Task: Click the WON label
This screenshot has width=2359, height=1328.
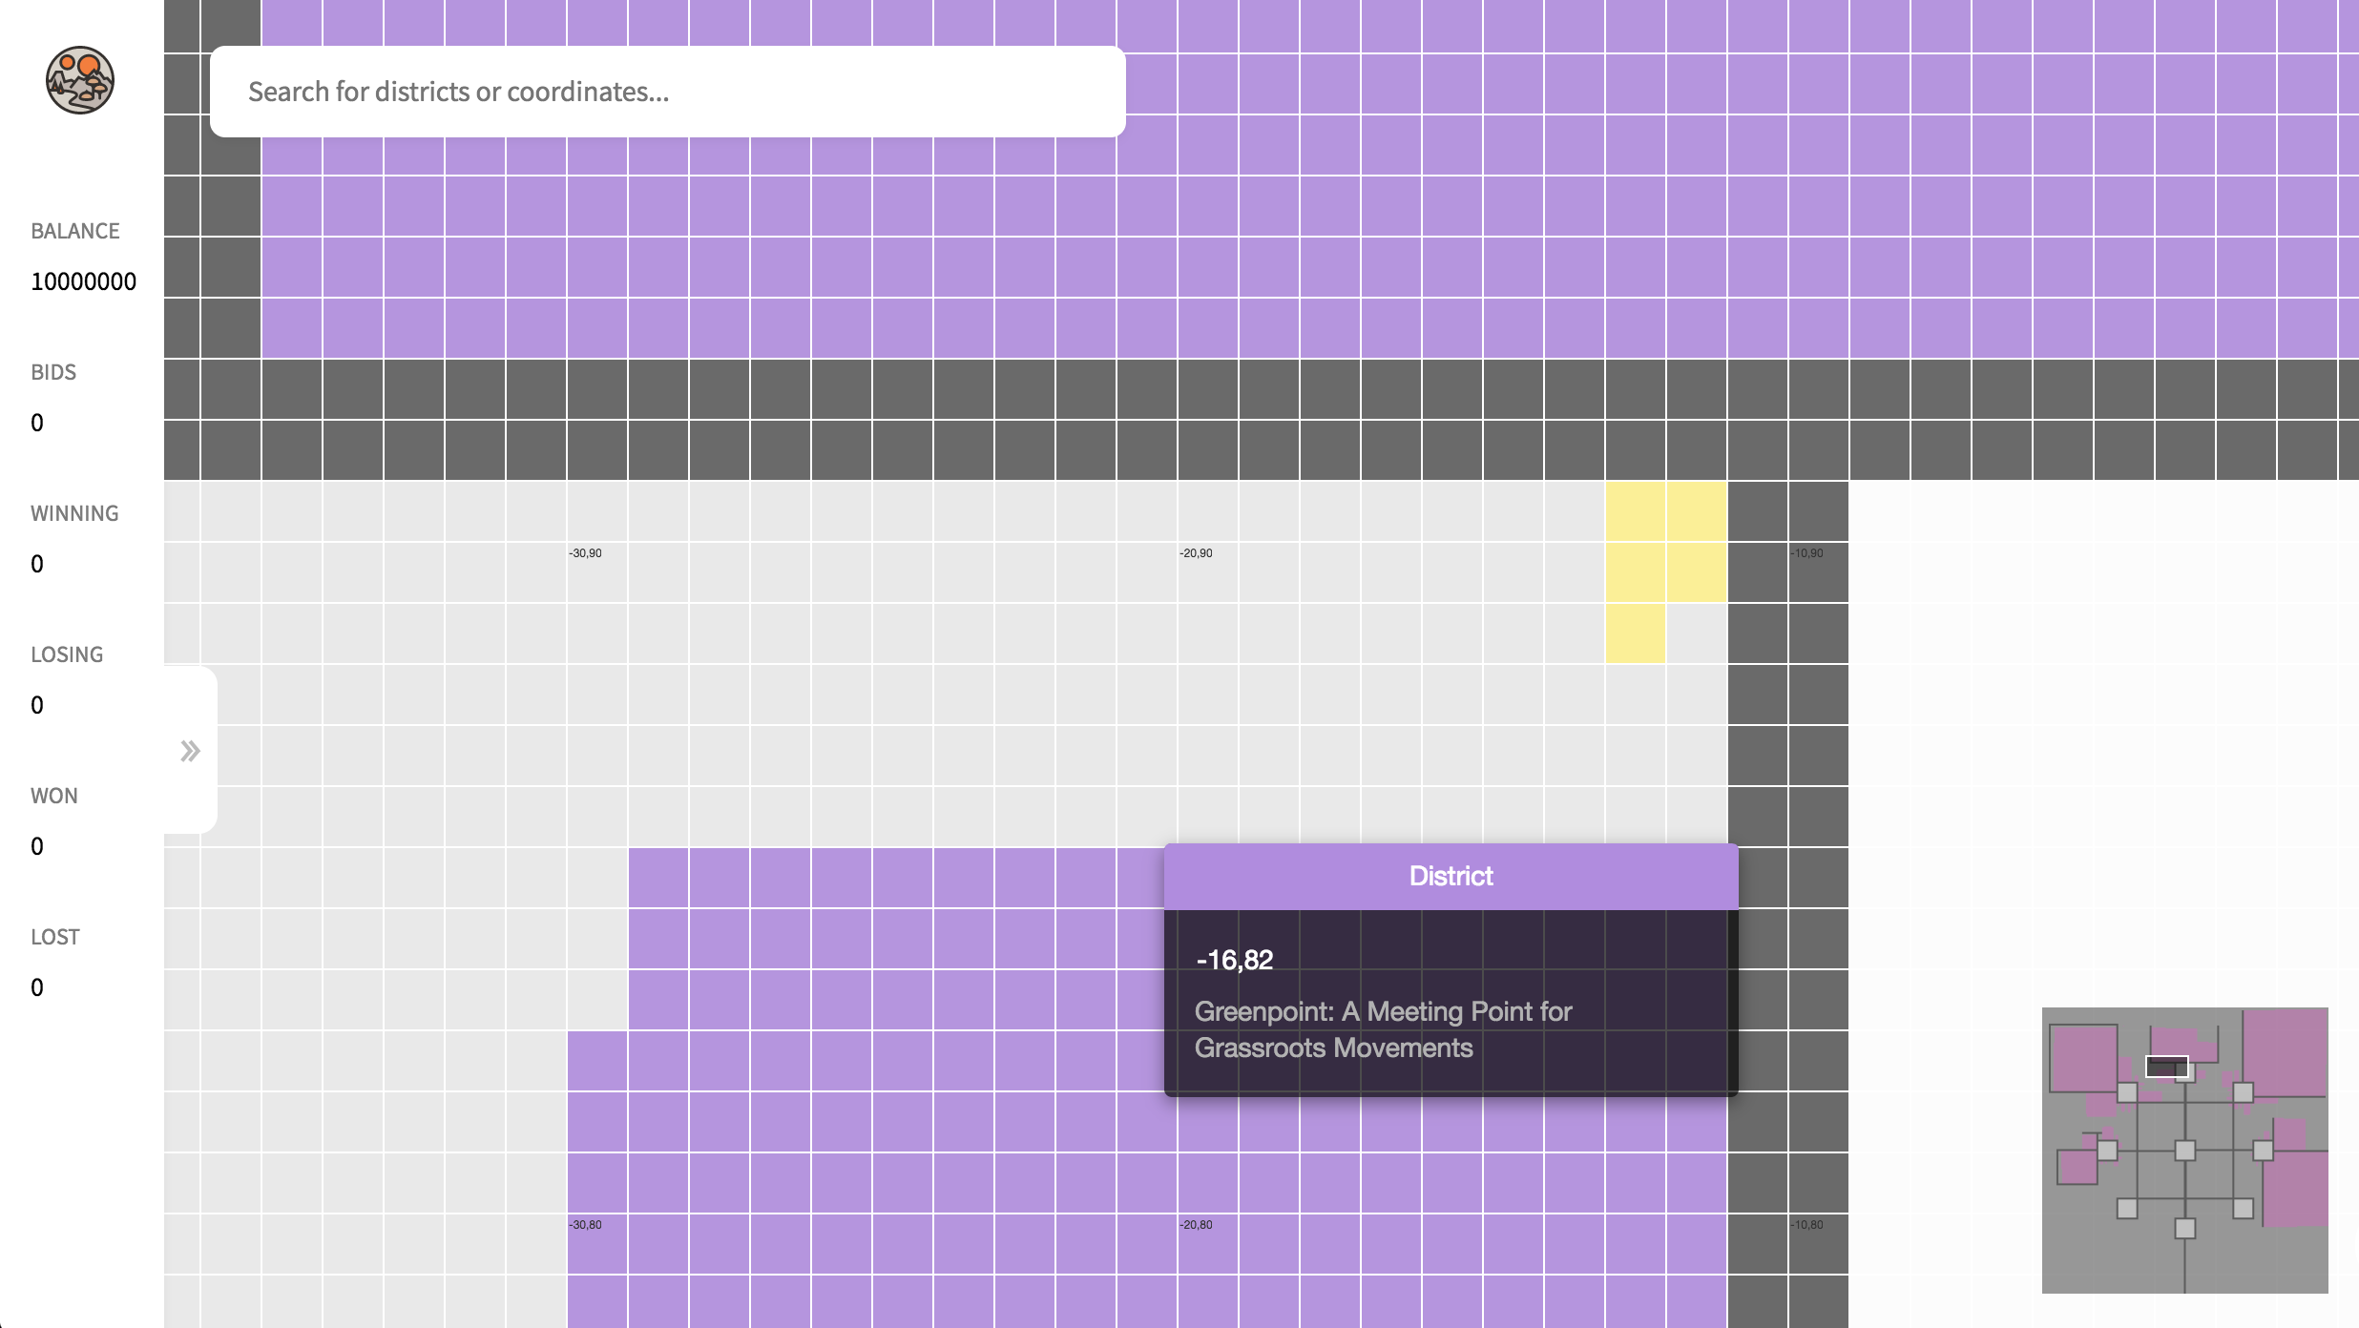Action: tap(54, 796)
